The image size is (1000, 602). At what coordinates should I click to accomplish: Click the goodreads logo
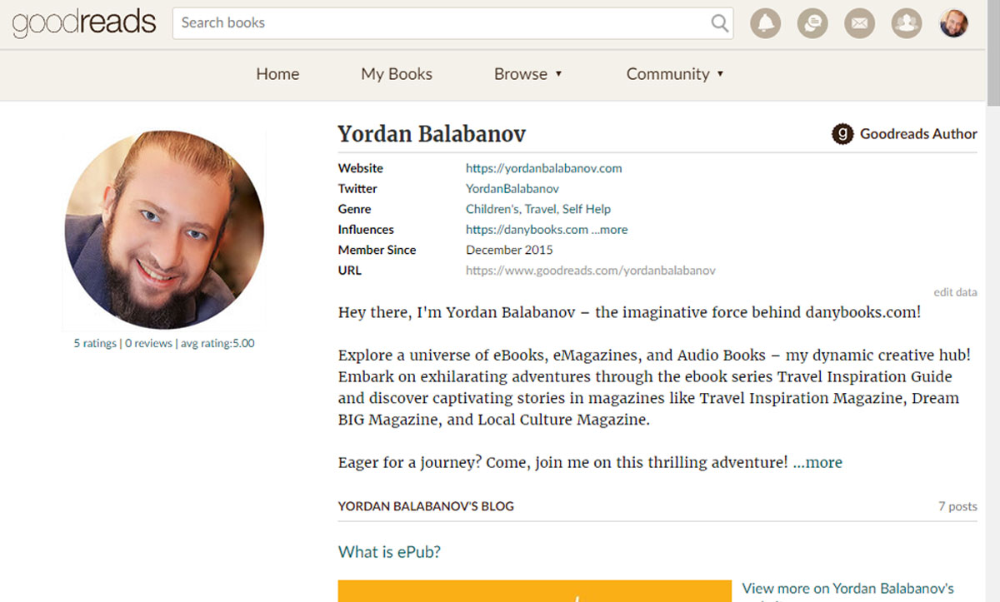(x=83, y=22)
